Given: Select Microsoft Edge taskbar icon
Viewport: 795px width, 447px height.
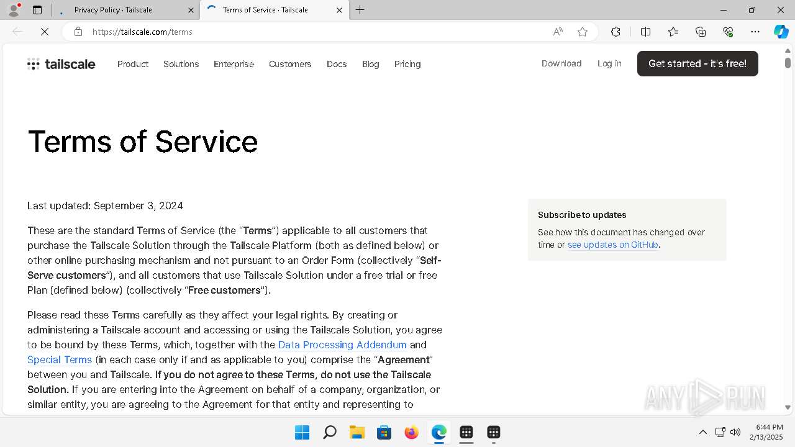Looking at the screenshot, I should tap(439, 432).
